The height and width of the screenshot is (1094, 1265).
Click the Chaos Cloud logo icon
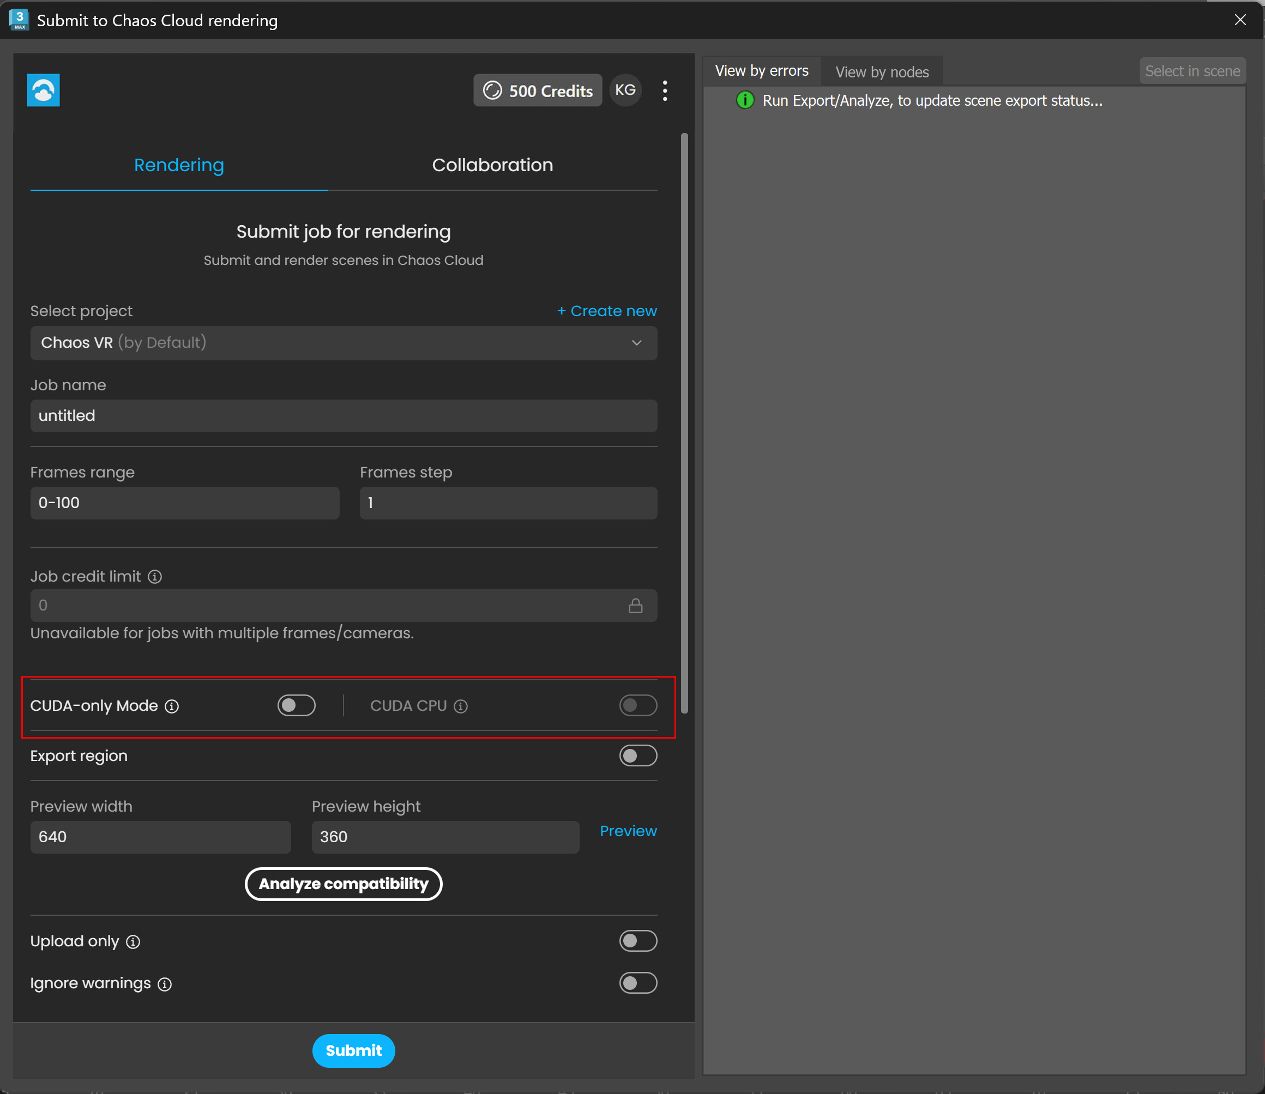(43, 90)
